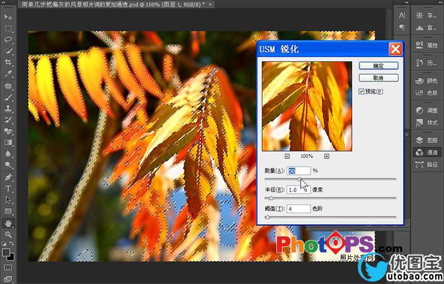Zoom out the USM preview with minus
The image size is (444, 284).
[287, 156]
